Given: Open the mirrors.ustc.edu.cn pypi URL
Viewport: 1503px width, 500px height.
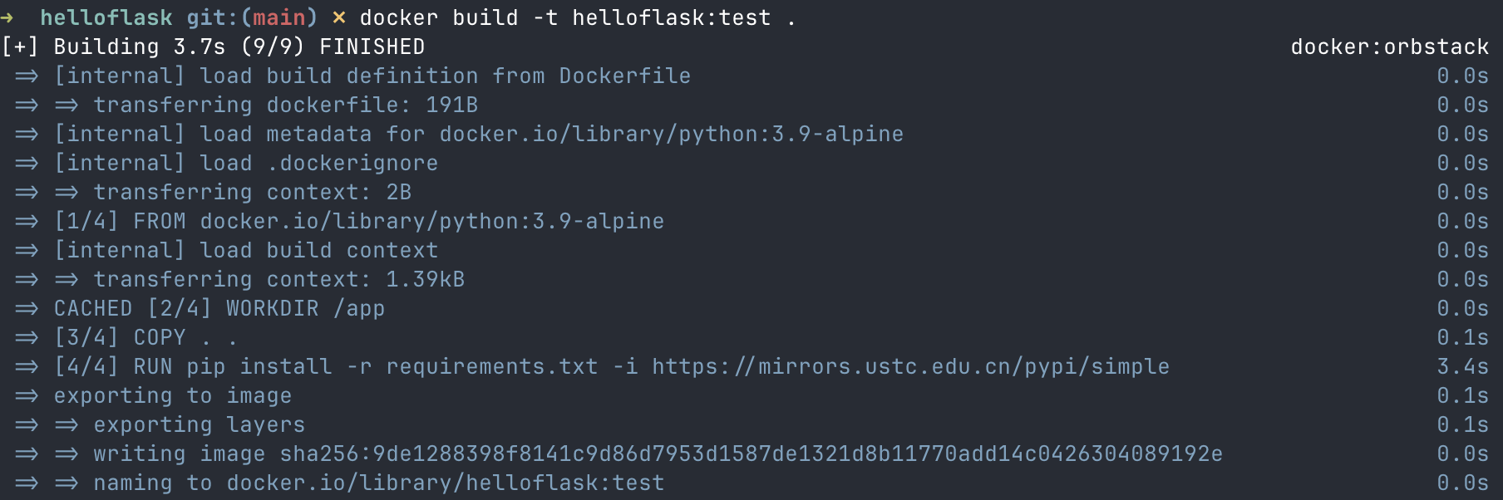Looking at the screenshot, I should click(x=910, y=366).
